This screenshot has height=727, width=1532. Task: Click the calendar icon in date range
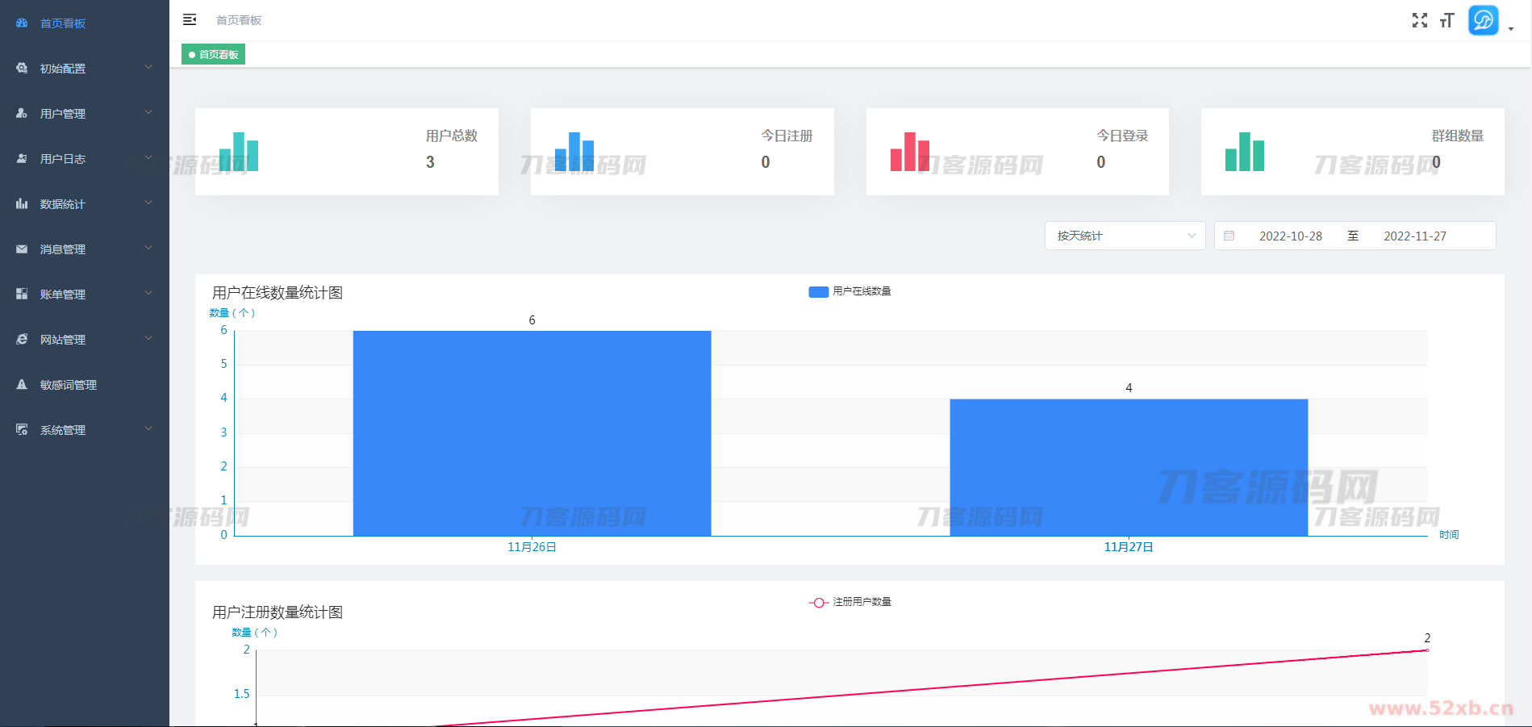pos(1229,236)
